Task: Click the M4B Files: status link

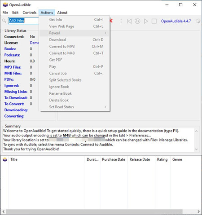Action: [x=13, y=73]
